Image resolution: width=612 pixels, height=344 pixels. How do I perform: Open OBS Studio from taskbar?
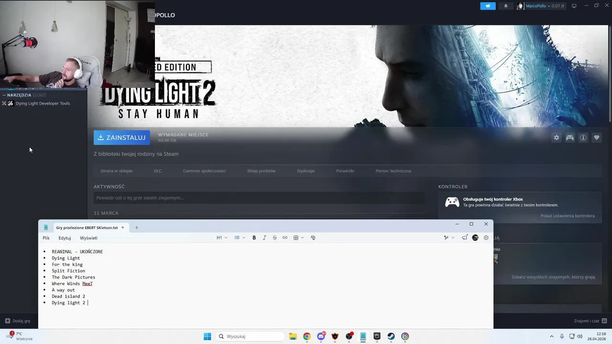tap(349, 336)
